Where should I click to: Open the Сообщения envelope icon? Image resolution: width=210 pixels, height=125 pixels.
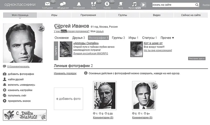(x=47, y=4)
